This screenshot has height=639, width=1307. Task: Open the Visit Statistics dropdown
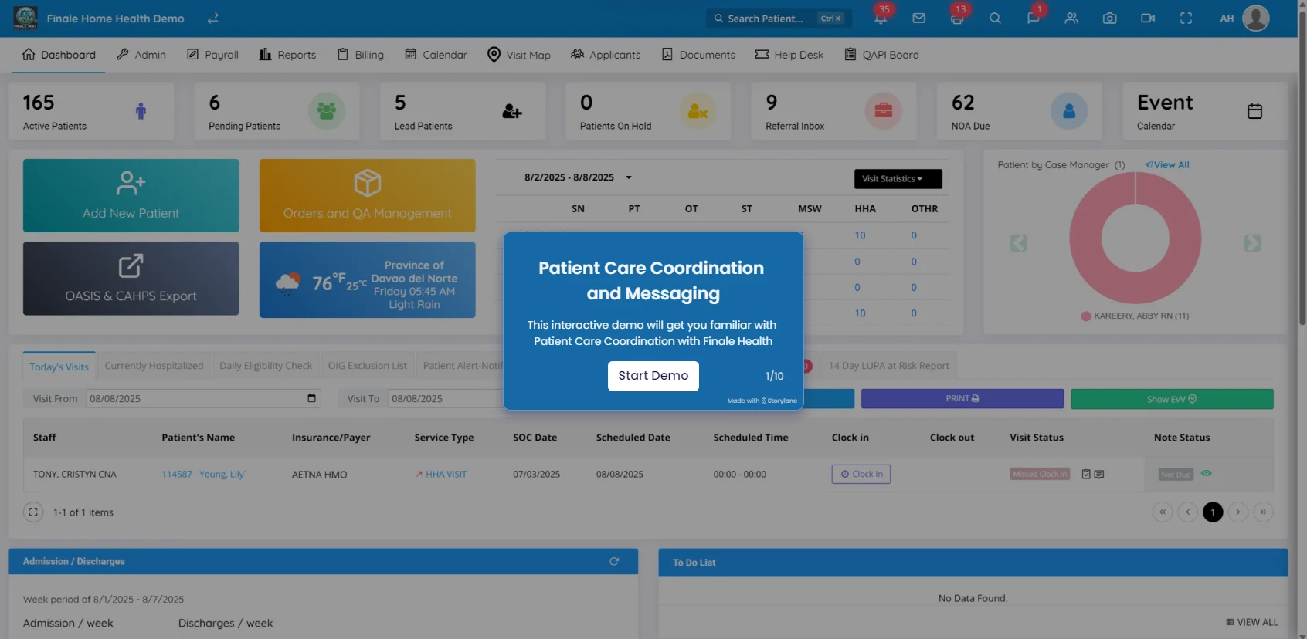898,179
